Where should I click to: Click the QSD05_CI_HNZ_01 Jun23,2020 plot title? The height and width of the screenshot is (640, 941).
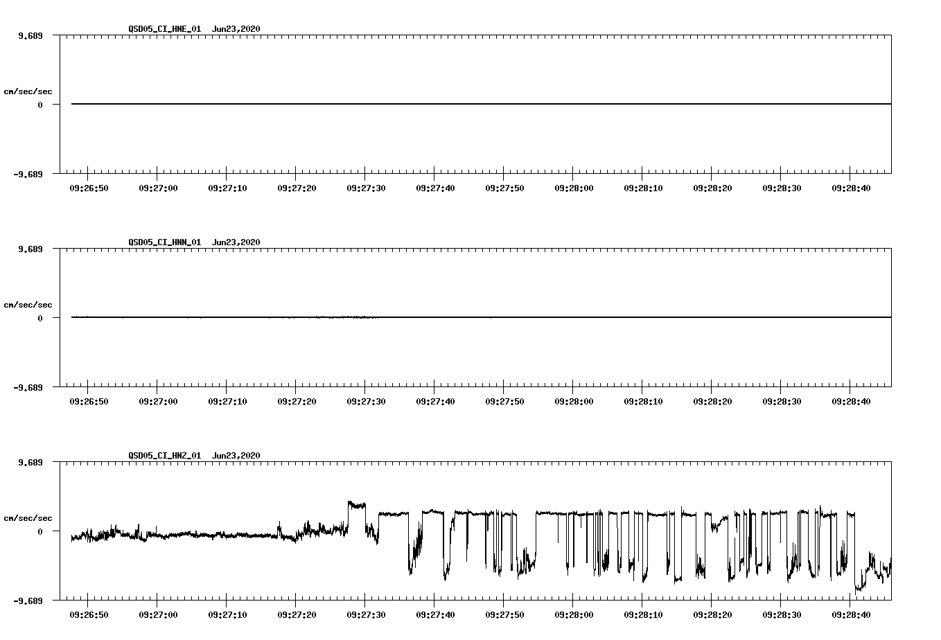click(x=194, y=456)
